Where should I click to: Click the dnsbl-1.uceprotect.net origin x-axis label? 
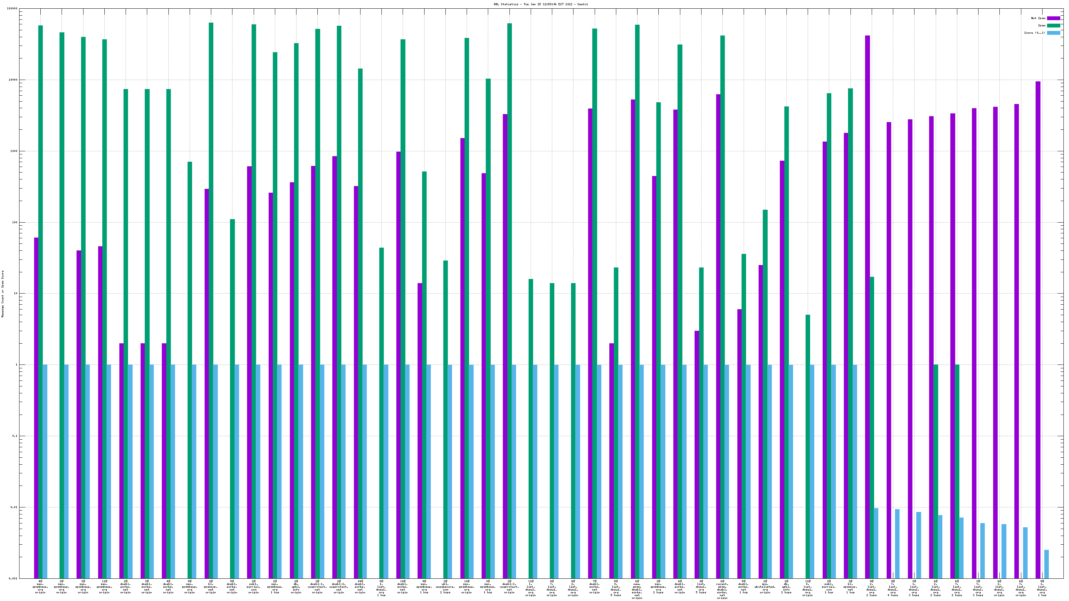(317, 586)
